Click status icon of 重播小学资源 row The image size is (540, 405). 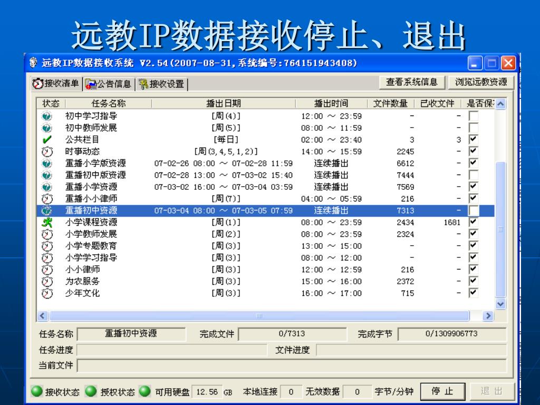[x=47, y=187]
